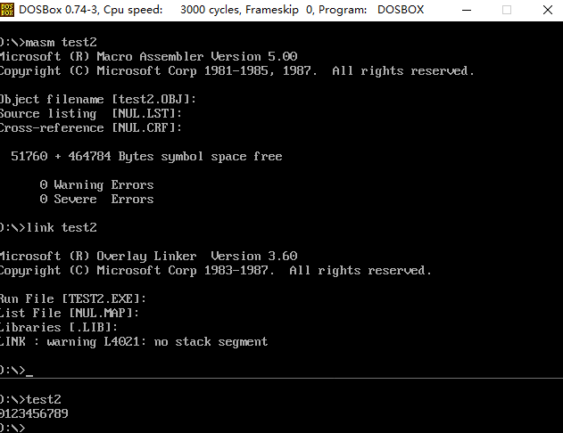Click 'Cross-reference [NUL.CRF]:' line

(91, 128)
